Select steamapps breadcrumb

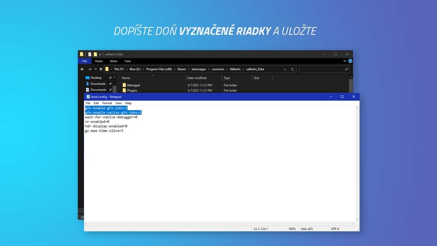[x=199, y=69]
